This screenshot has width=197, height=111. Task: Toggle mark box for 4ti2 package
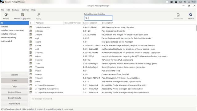(x=30, y=49)
